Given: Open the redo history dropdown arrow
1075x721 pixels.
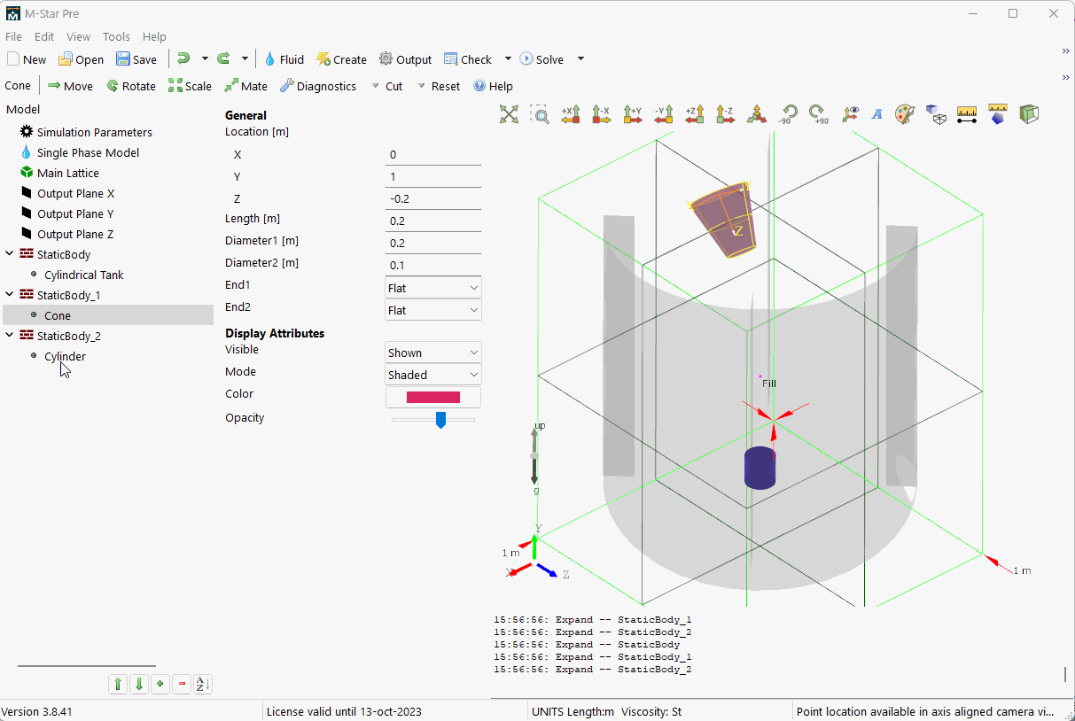Looking at the screenshot, I should click(x=245, y=58).
